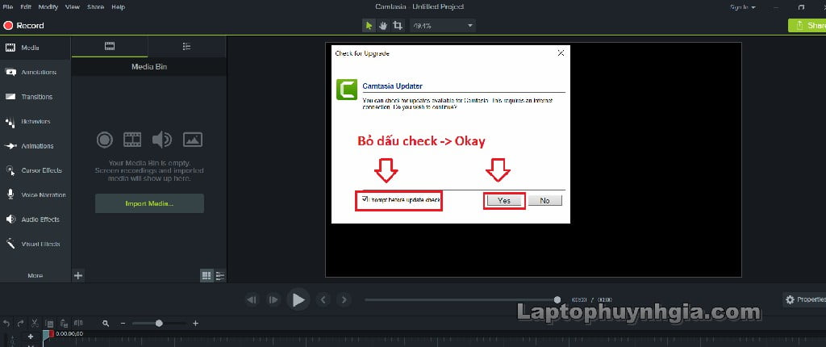Open the Audio Effects panel
826x347 pixels.
tap(35, 219)
